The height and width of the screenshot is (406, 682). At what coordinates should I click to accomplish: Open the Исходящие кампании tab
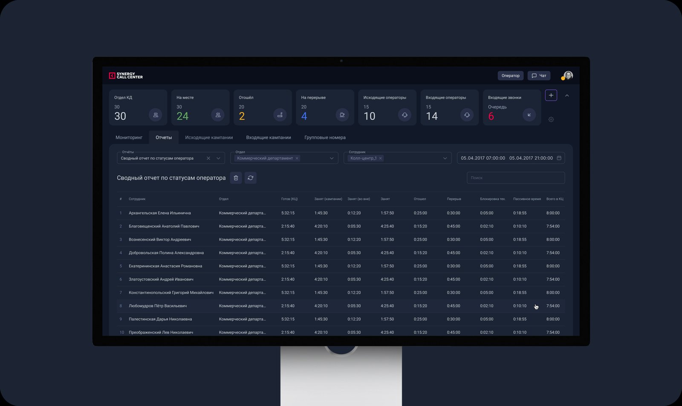pos(209,137)
